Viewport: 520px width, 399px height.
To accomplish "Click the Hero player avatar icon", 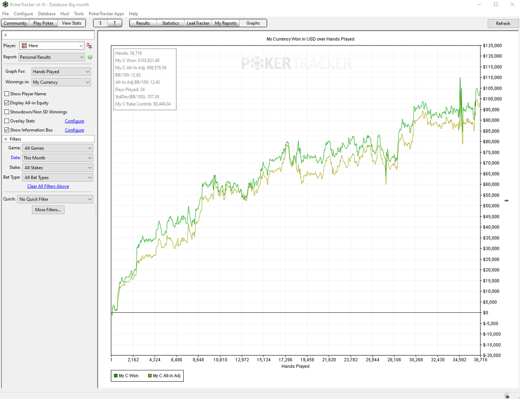I will [x=24, y=45].
